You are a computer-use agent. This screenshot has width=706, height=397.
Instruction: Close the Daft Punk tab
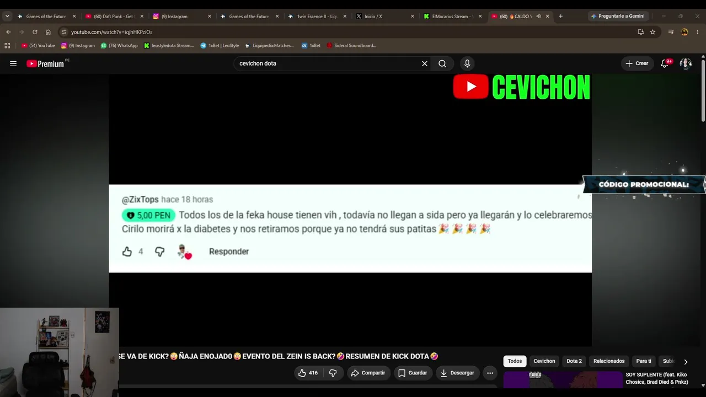(x=142, y=17)
